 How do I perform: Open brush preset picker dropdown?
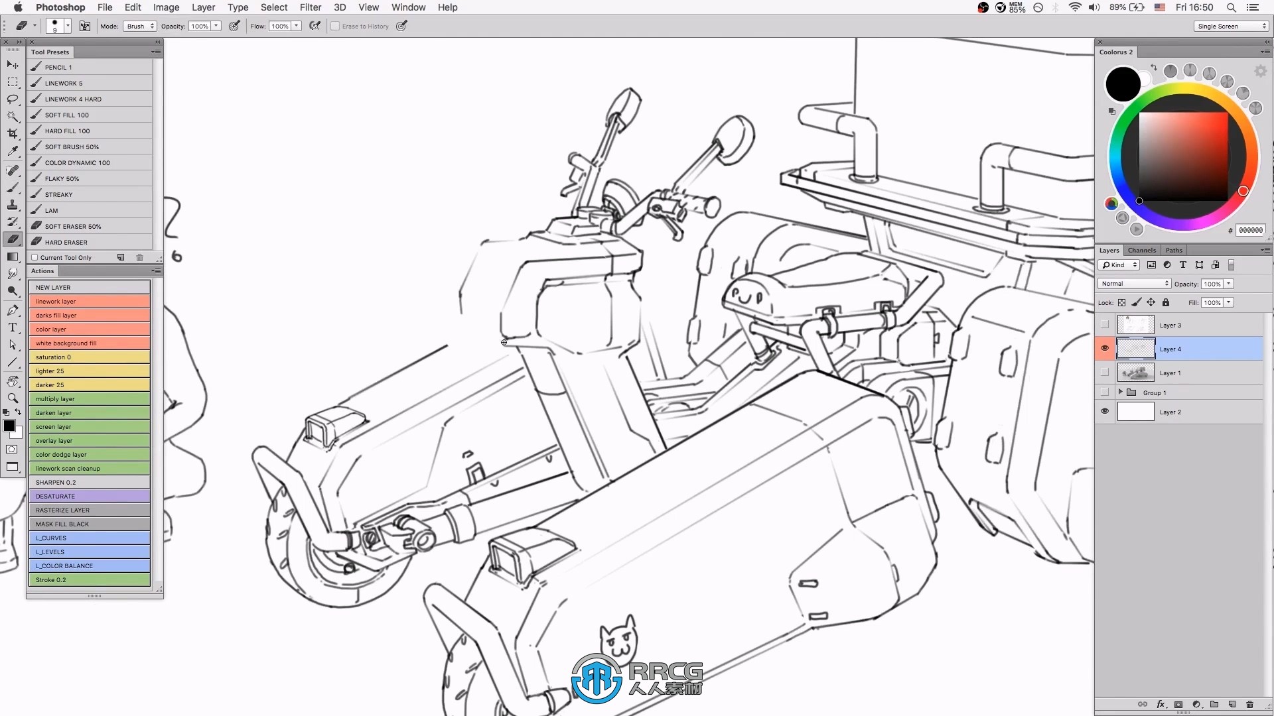click(68, 26)
